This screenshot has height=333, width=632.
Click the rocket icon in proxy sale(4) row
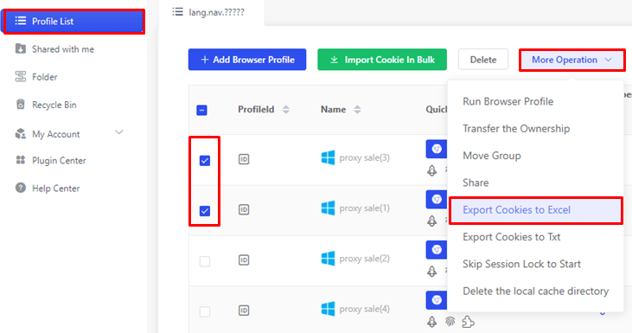[x=431, y=322]
